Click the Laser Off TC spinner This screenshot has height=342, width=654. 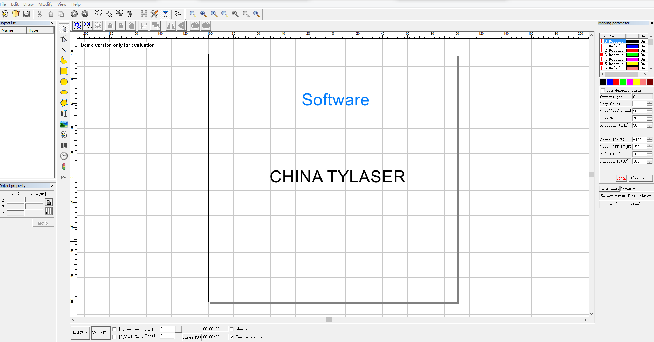(649, 147)
